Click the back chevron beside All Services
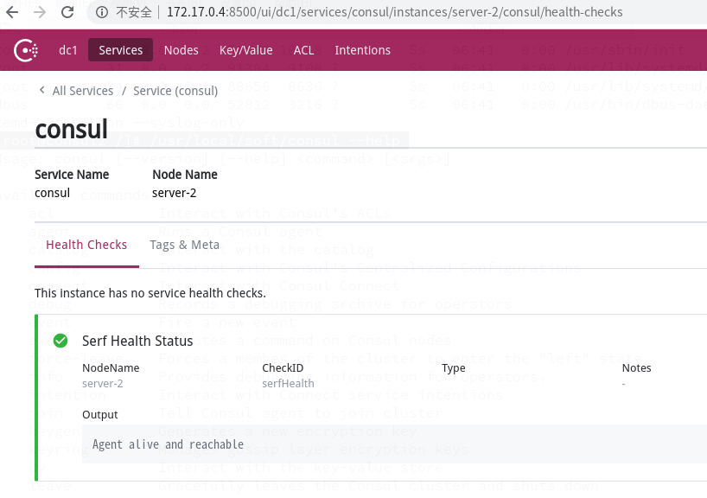 point(42,90)
